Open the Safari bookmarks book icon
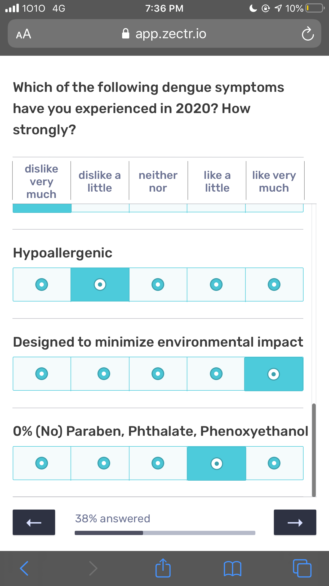The height and width of the screenshot is (586, 329). click(232, 568)
